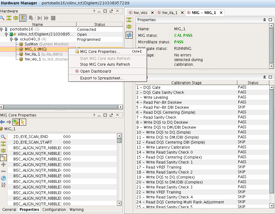This screenshot has height=214, width=275.
Task: Click the back arrow in MIG Core Properties
Action: click(2, 122)
